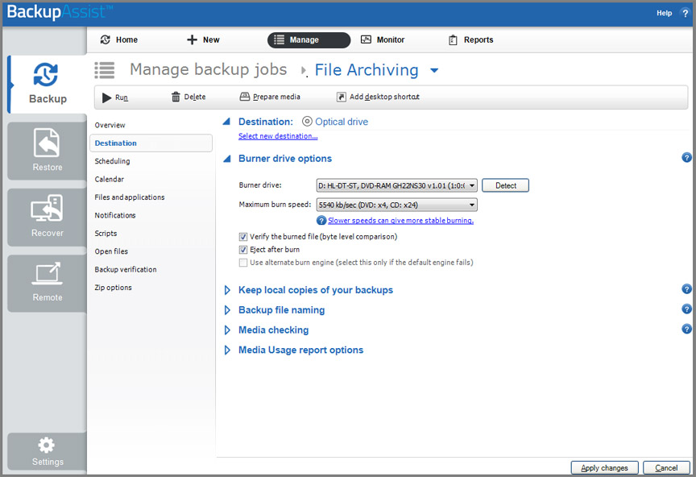Open the New tab
This screenshot has height=477, width=696.
[203, 40]
